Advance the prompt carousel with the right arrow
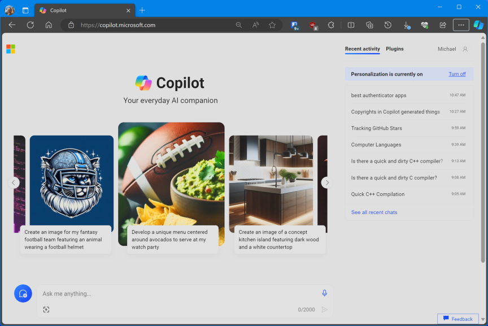 click(326, 182)
